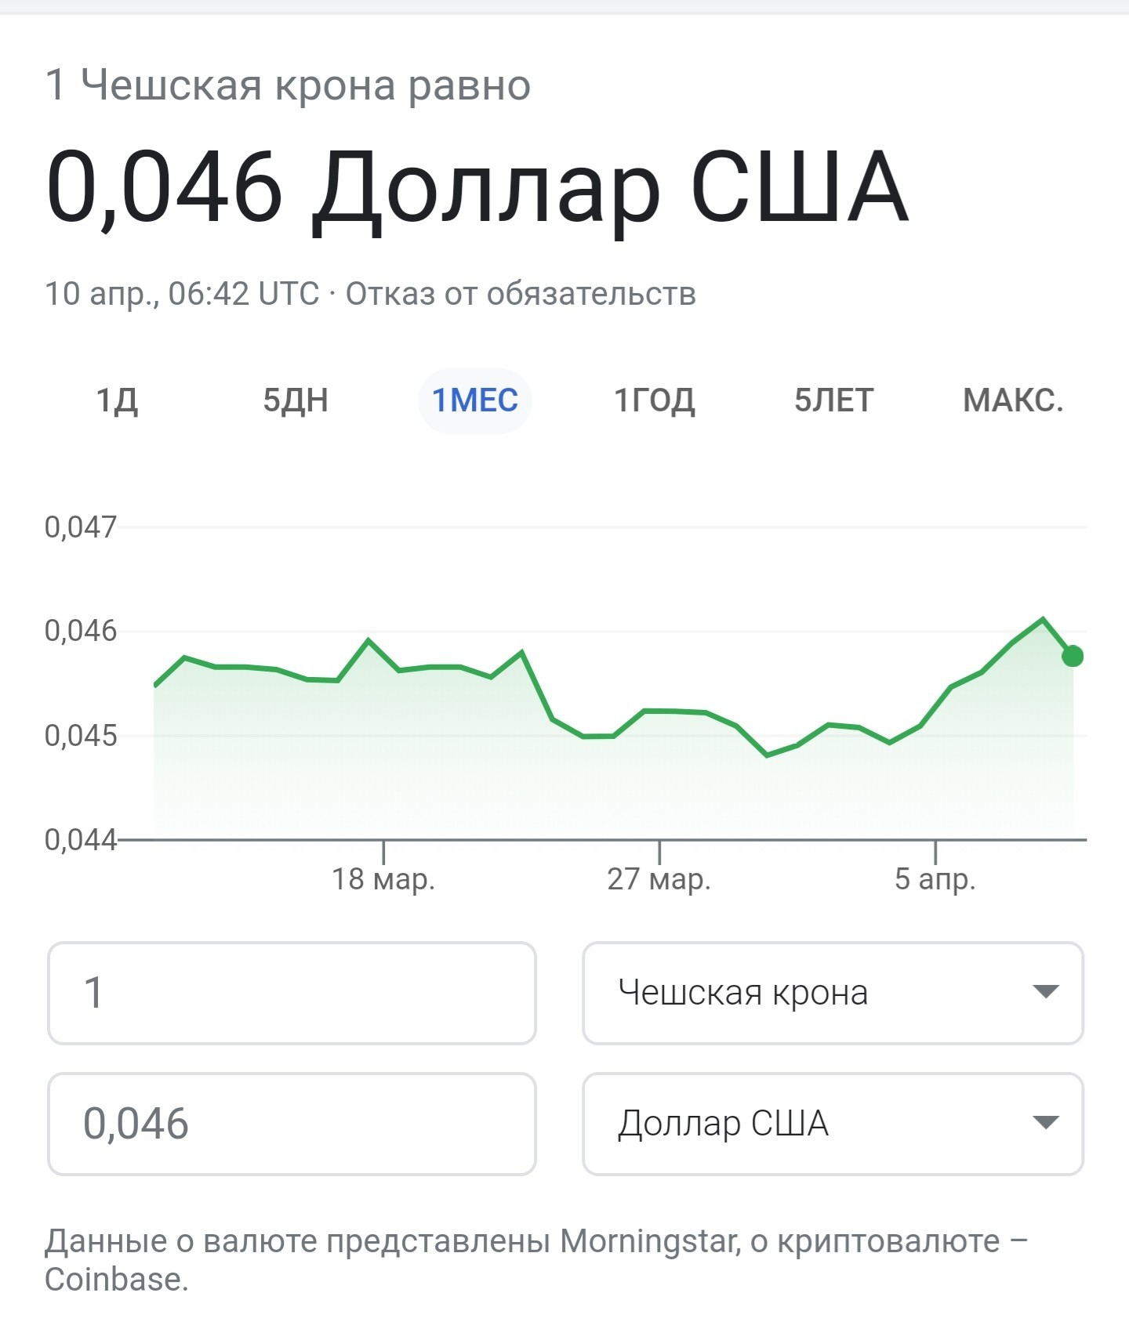Click the 0,047 axis value label
Viewport: 1129px width, 1329px height.
[x=82, y=526]
